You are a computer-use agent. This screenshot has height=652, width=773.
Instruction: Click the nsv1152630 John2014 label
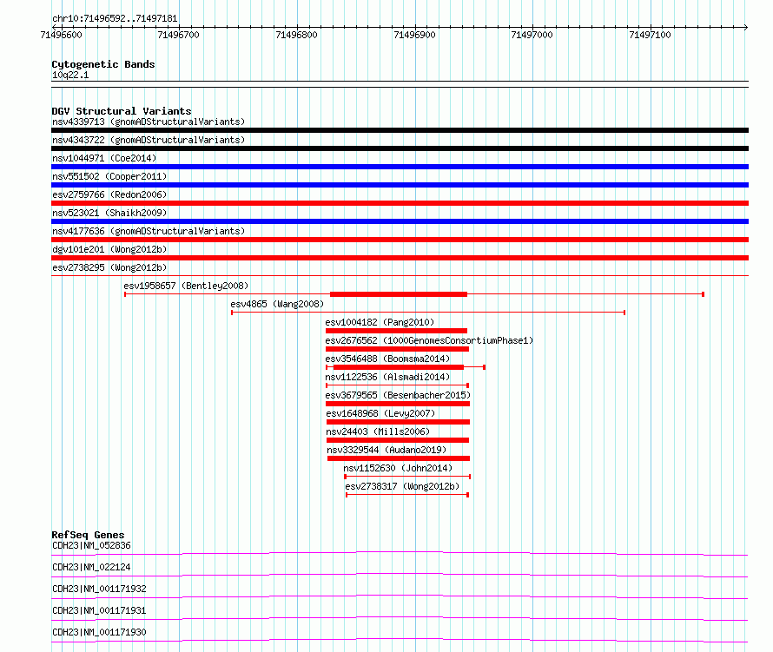(398, 468)
